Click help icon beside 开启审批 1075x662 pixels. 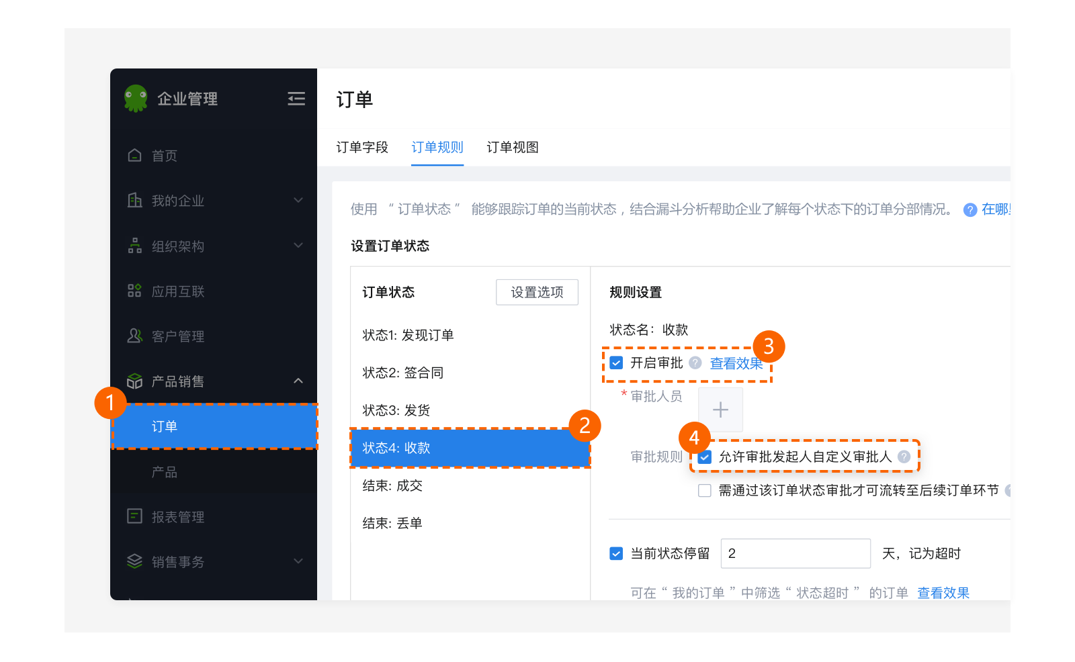point(695,363)
